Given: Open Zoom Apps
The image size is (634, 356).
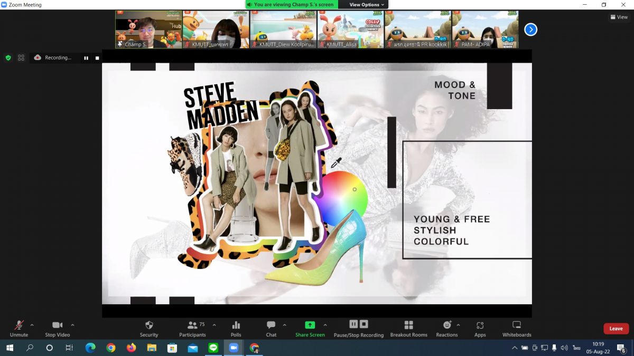Looking at the screenshot, I should click(x=480, y=328).
